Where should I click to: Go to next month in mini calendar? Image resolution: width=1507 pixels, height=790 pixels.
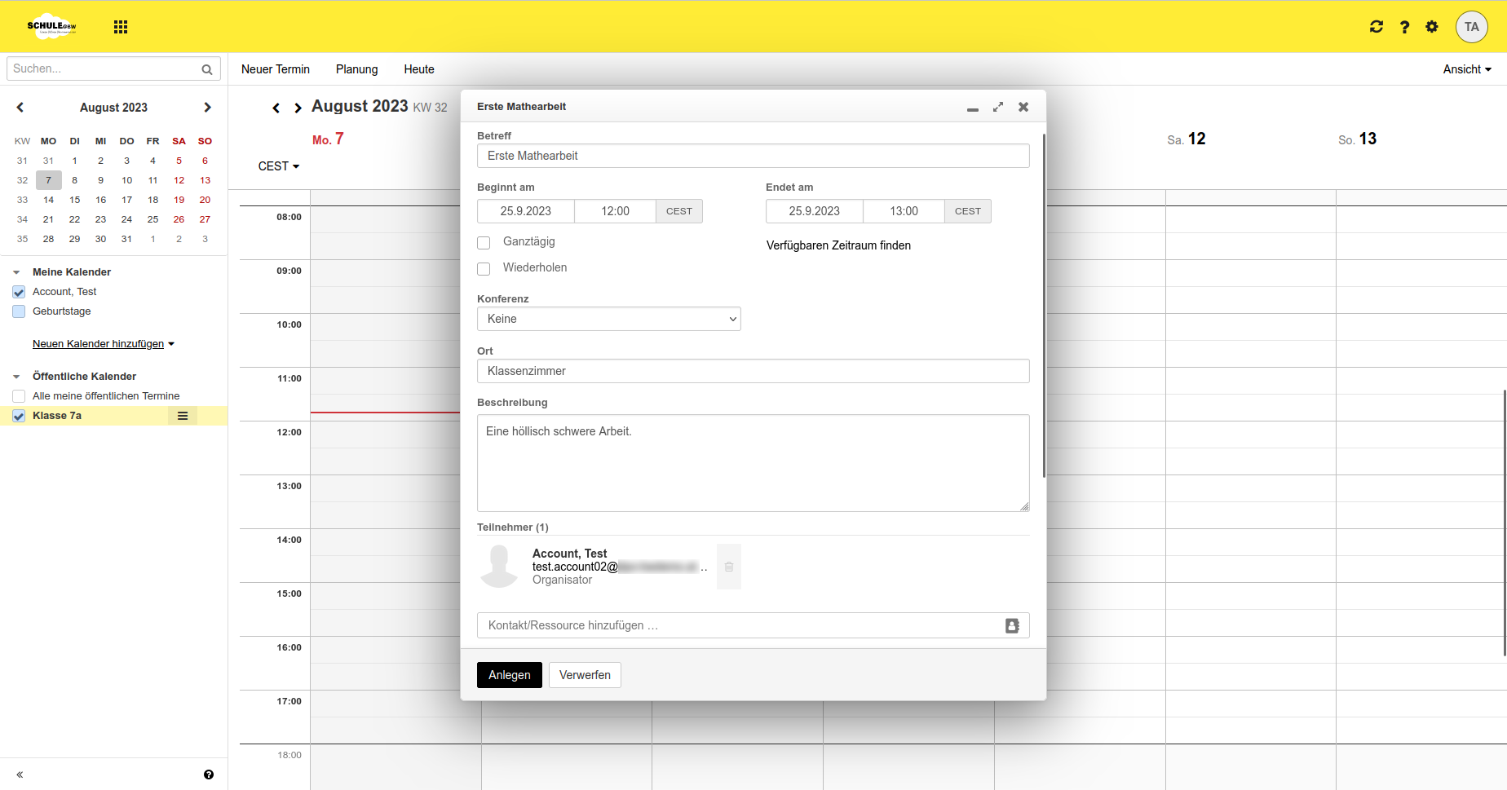coord(207,108)
